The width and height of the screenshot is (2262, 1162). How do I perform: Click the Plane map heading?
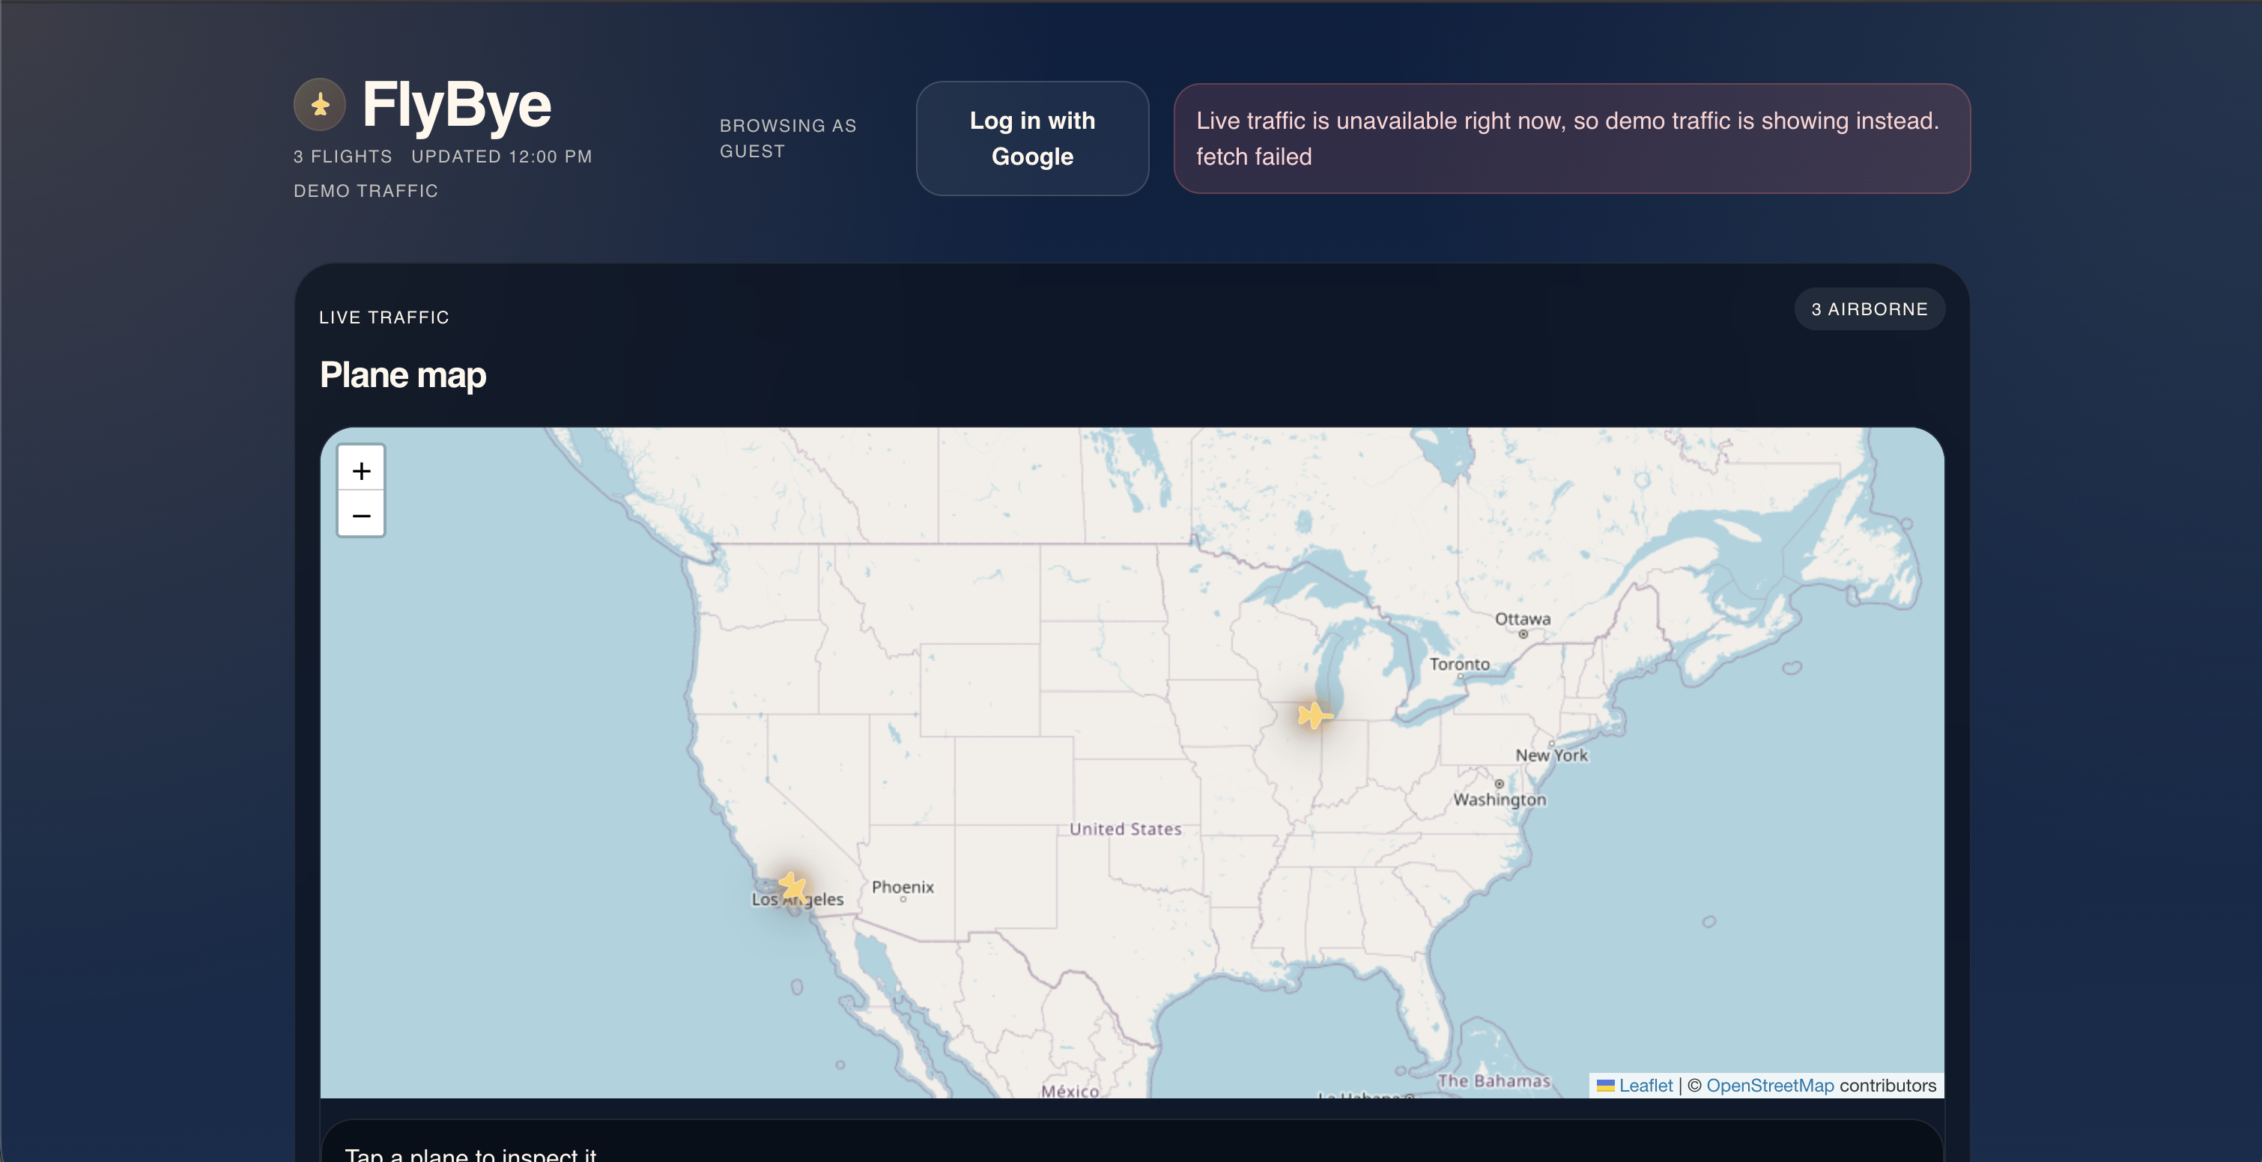coord(402,375)
